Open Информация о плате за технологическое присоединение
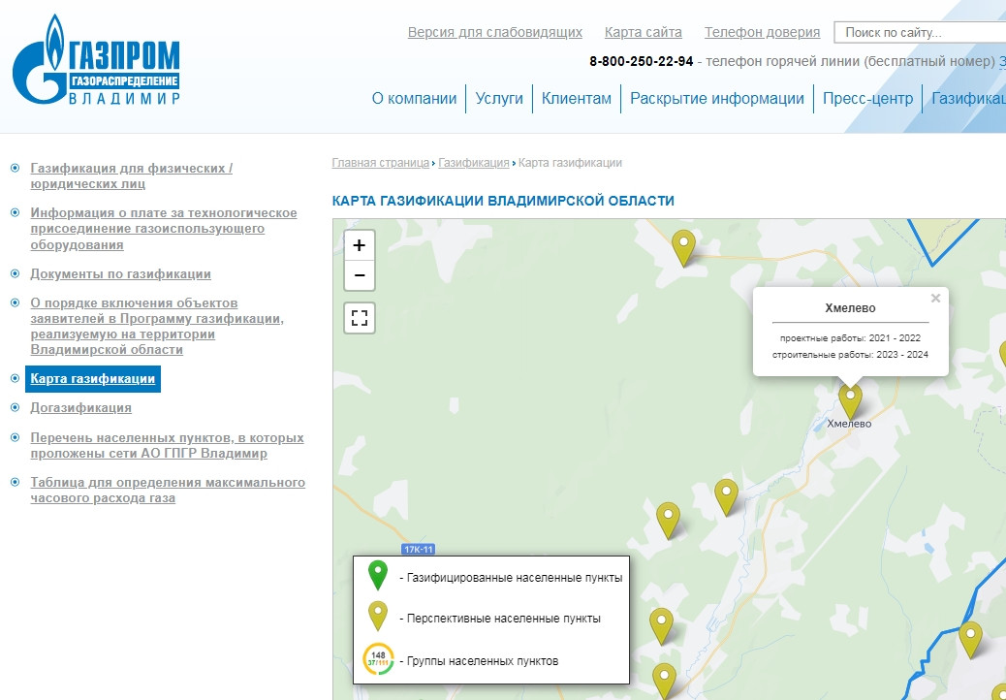 164,229
